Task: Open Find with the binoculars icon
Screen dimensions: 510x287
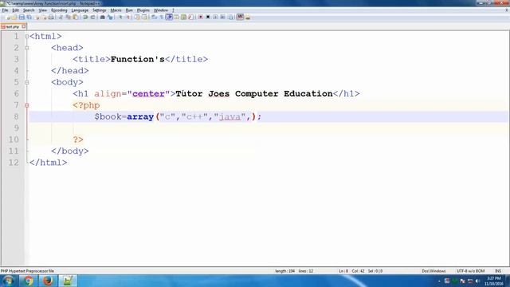Action: (102, 17)
